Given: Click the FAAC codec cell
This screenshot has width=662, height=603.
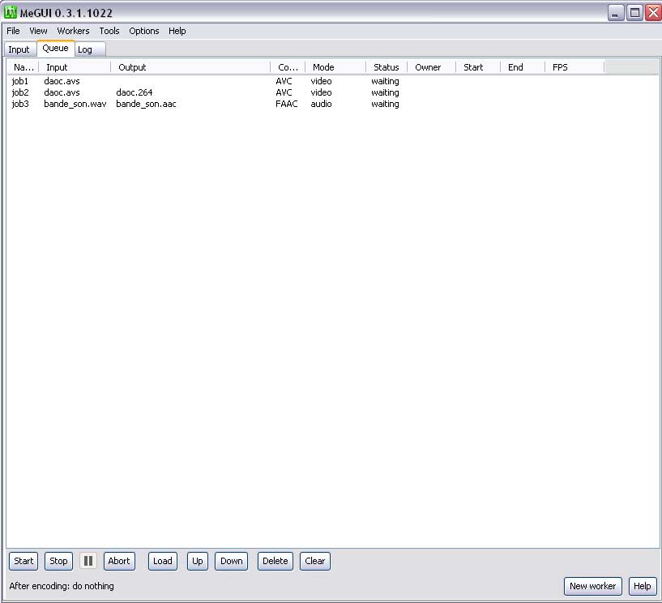Looking at the screenshot, I should point(287,104).
